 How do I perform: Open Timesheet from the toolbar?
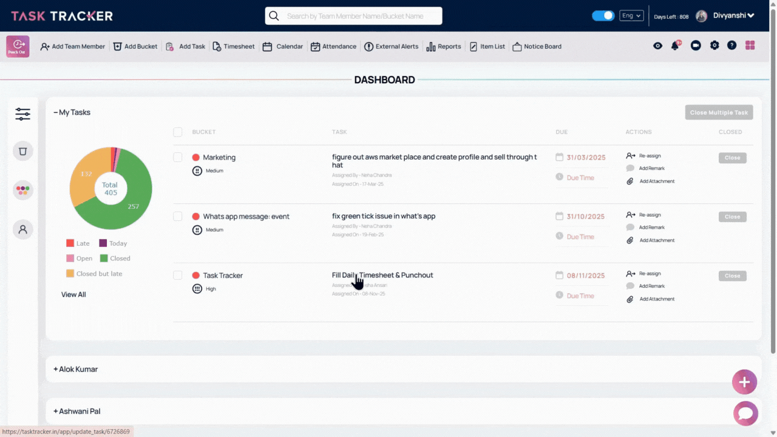(234, 46)
